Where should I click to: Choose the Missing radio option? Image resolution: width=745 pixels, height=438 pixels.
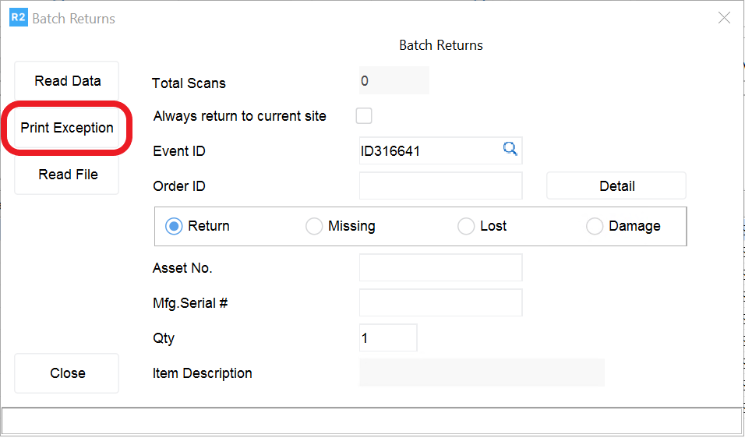(x=314, y=226)
